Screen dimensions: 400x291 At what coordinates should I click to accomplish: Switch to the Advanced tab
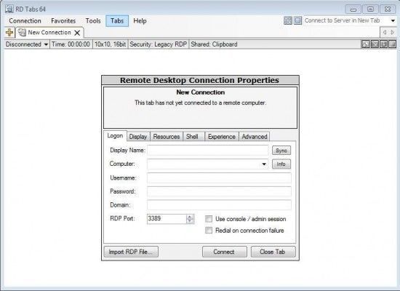[x=255, y=137]
